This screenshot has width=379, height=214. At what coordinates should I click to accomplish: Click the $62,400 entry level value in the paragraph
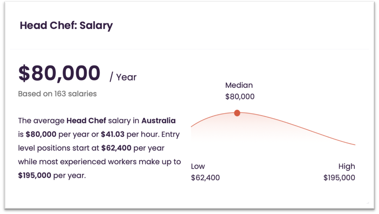(x=116, y=148)
